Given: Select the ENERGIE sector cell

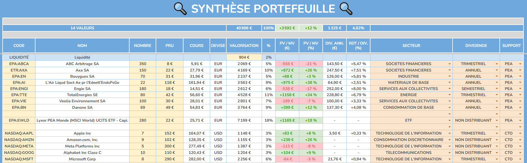Looking at the screenshot, I should point(411,95).
